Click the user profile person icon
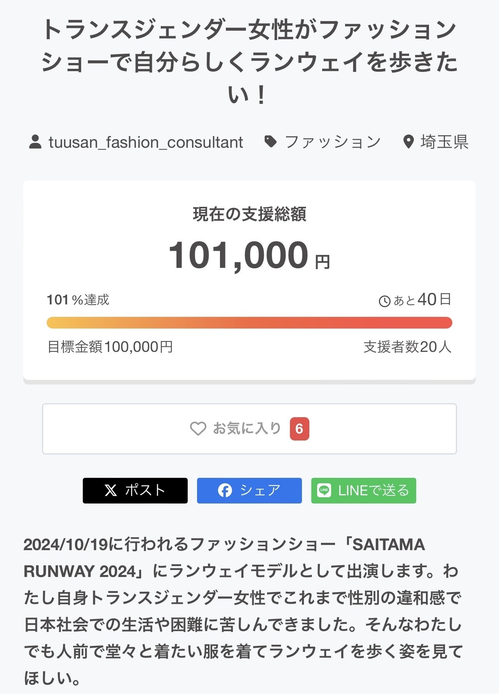Viewport: 499px width, 694px height. pyautogui.click(x=35, y=142)
